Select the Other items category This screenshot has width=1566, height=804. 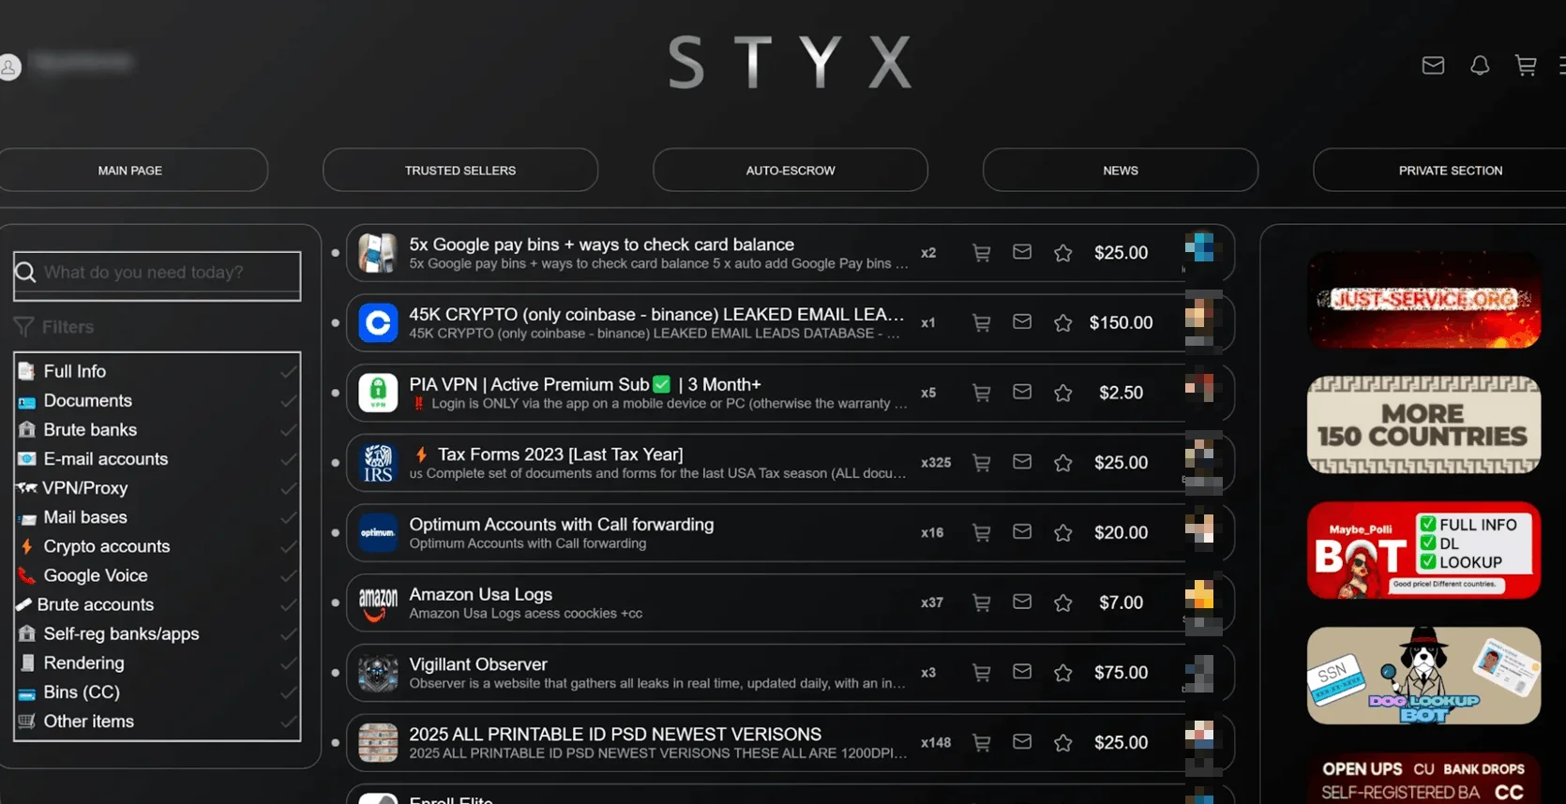tap(89, 721)
